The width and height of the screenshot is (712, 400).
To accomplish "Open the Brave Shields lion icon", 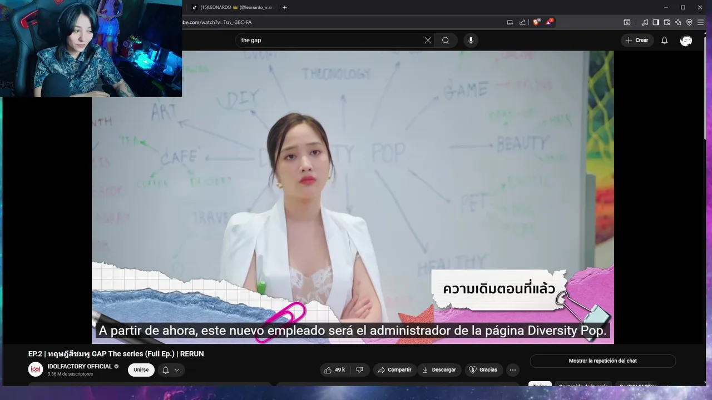I will (536, 22).
